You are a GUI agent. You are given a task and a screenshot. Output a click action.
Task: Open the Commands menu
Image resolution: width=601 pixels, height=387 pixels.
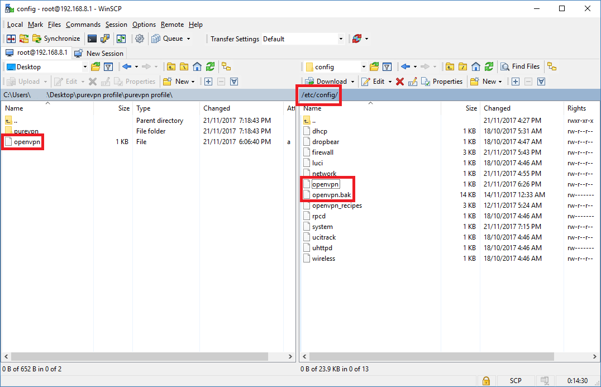(x=83, y=25)
